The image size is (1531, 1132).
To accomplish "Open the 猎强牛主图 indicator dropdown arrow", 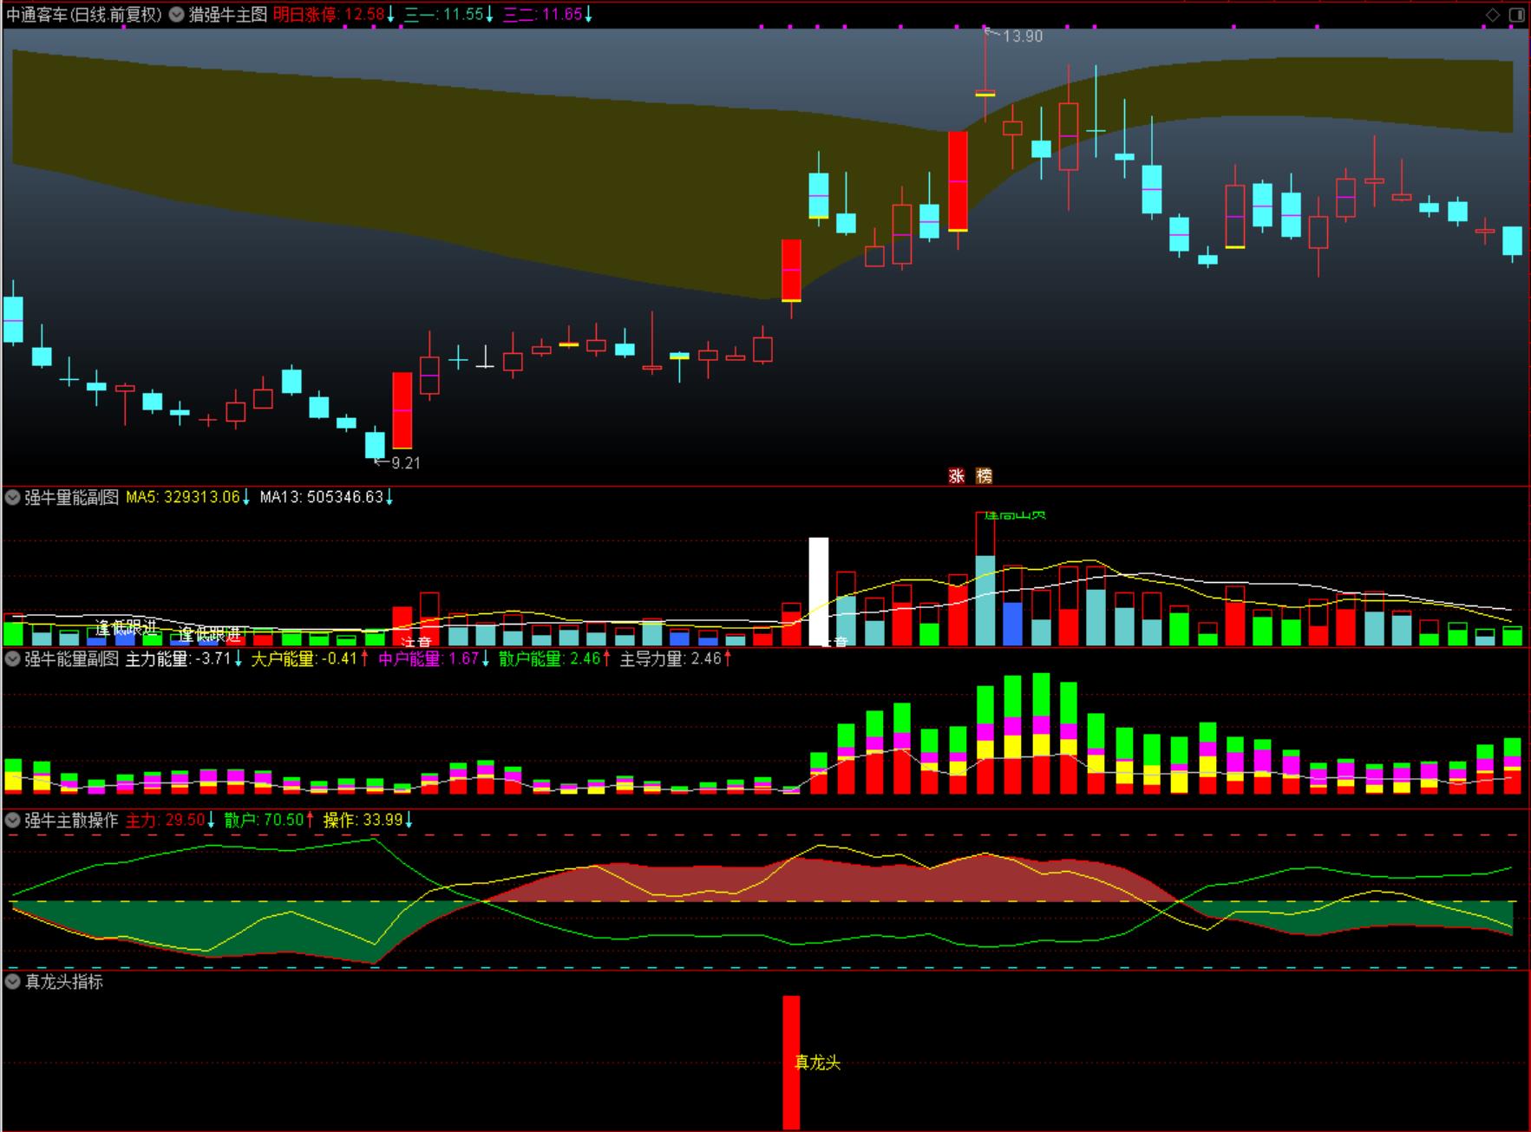I will [177, 15].
